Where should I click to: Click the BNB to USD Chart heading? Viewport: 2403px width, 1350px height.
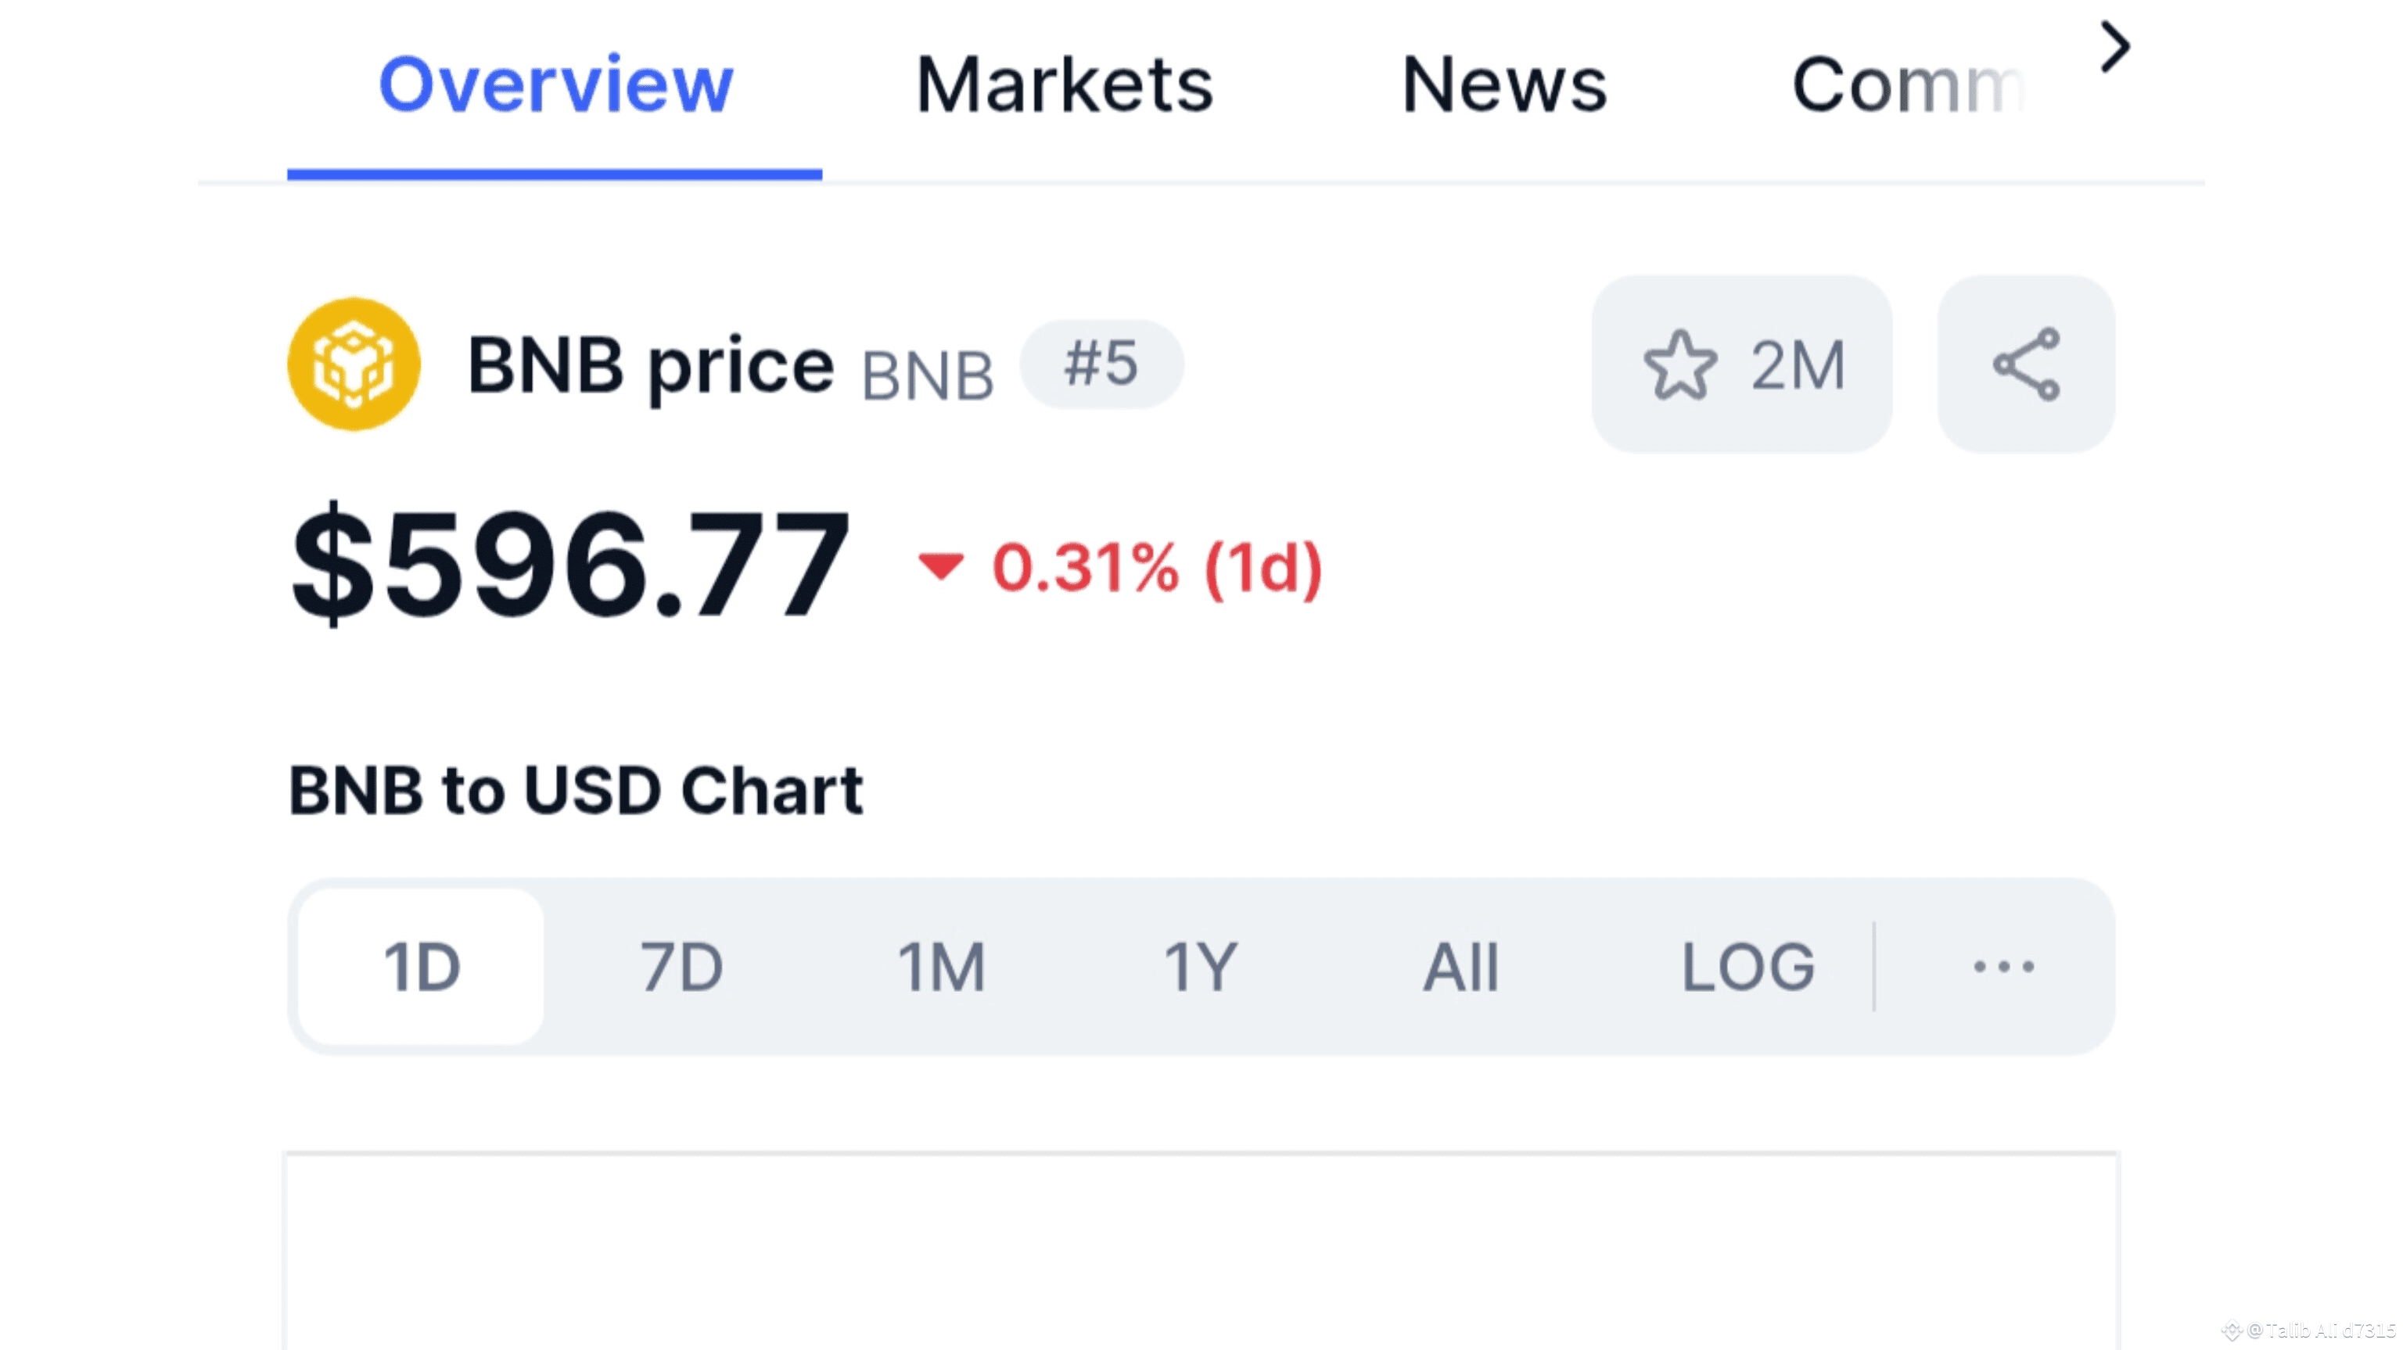576,792
